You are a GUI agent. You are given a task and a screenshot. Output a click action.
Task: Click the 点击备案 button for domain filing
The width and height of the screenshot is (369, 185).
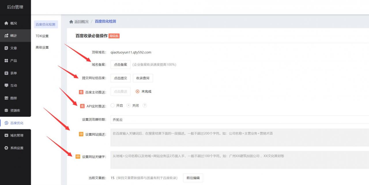point(120,65)
